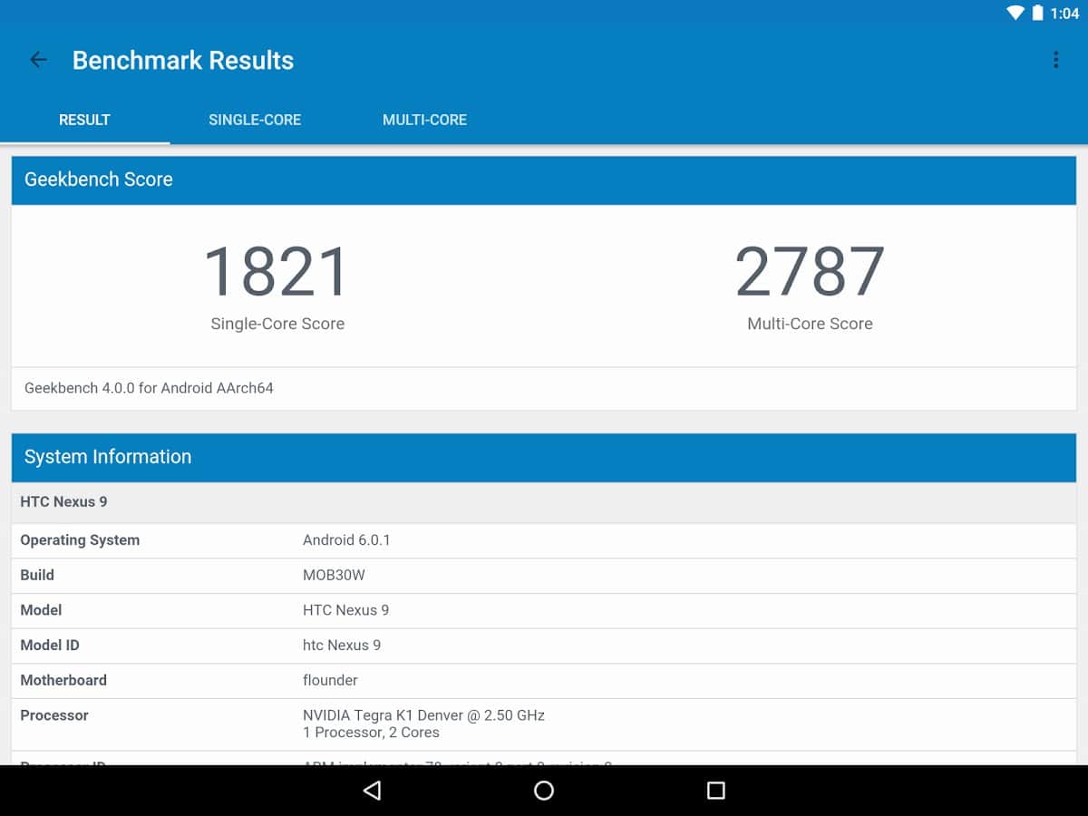The height and width of the screenshot is (816, 1088).
Task: Select the Operating System row
Action: click(544, 540)
